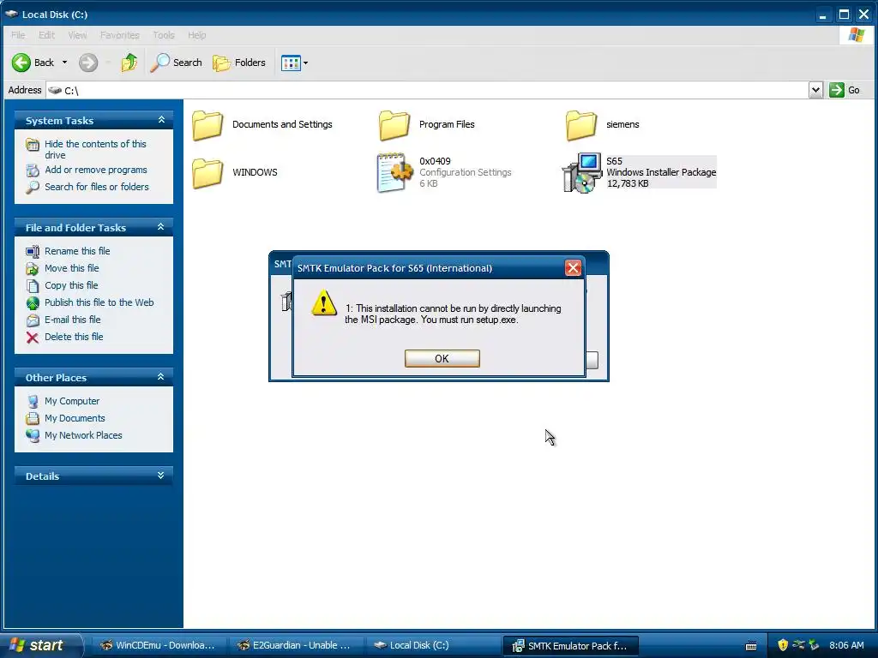Select the S65 Windows Installer Package icon
This screenshot has width=878, height=658.
[x=582, y=172]
